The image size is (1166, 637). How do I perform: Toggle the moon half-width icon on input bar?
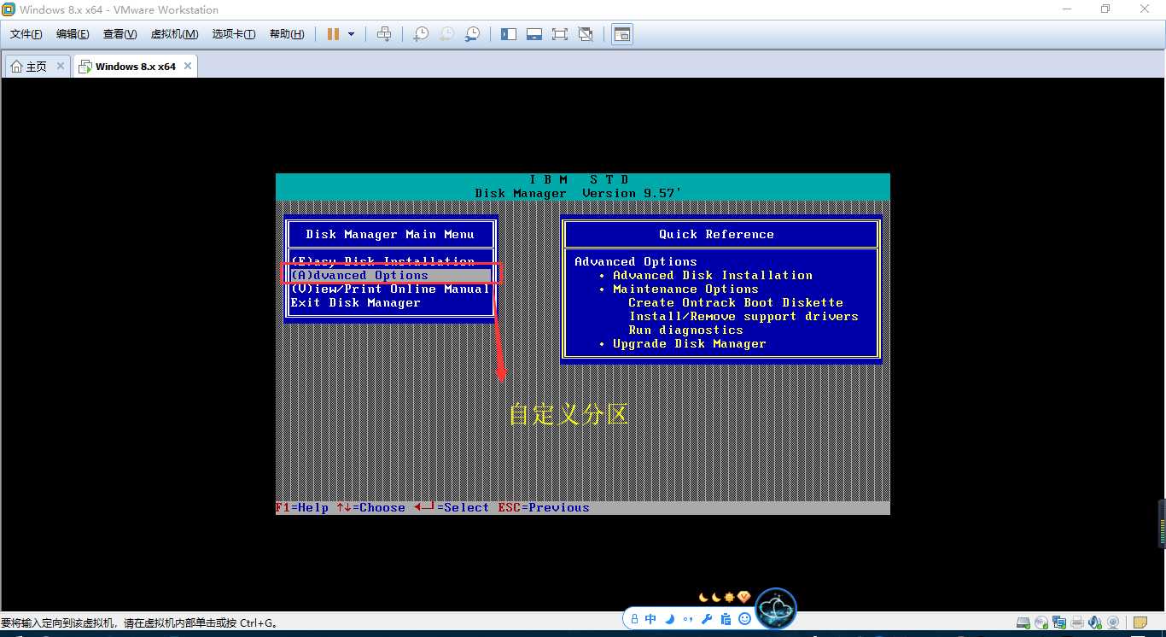tap(670, 618)
